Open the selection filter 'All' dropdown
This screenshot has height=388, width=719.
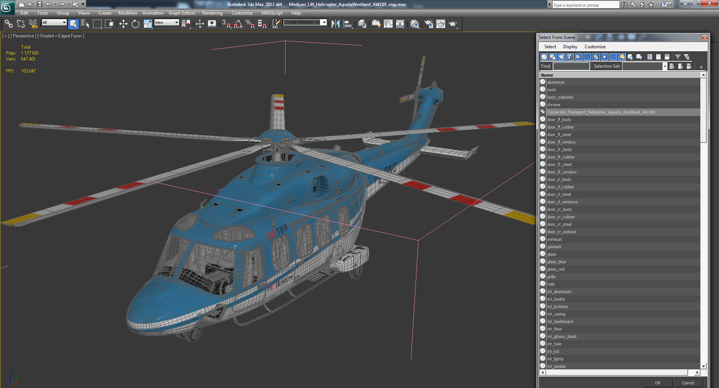coord(54,22)
